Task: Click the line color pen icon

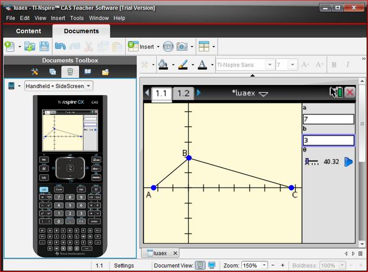Action: (183, 64)
